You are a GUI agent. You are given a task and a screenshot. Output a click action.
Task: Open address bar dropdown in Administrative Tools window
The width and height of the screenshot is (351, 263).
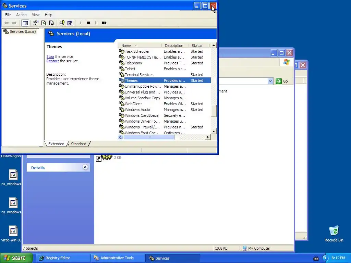point(270,81)
